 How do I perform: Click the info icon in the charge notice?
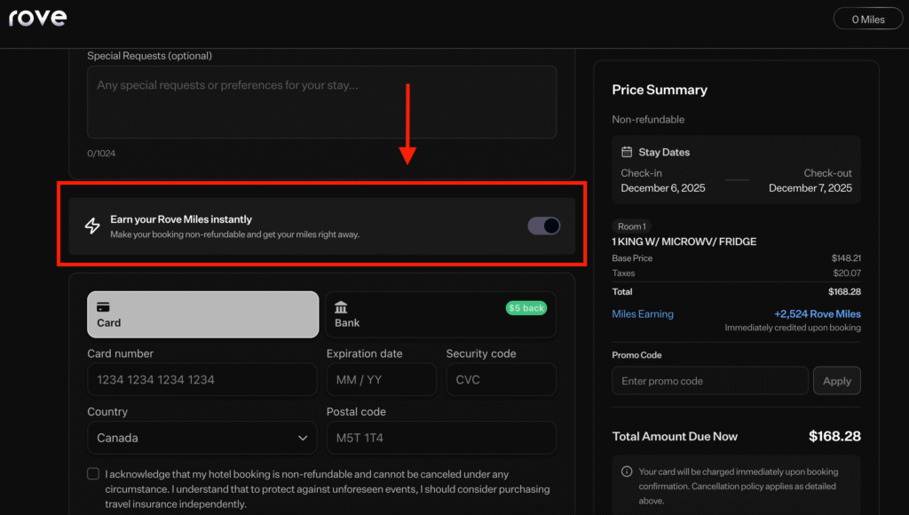coord(626,471)
